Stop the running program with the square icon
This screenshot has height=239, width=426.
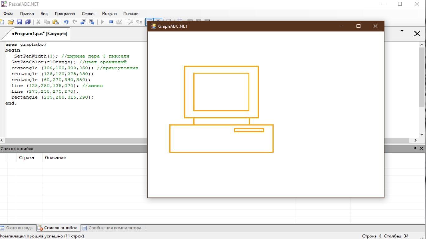pos(111,22)
